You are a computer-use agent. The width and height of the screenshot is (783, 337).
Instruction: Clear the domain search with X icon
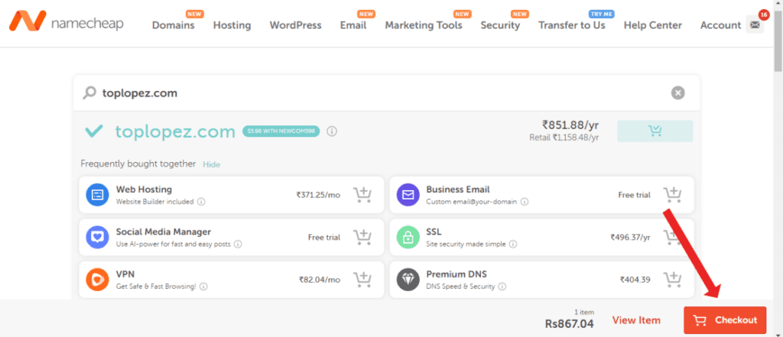pyautogui.click(x=677, y=93)
